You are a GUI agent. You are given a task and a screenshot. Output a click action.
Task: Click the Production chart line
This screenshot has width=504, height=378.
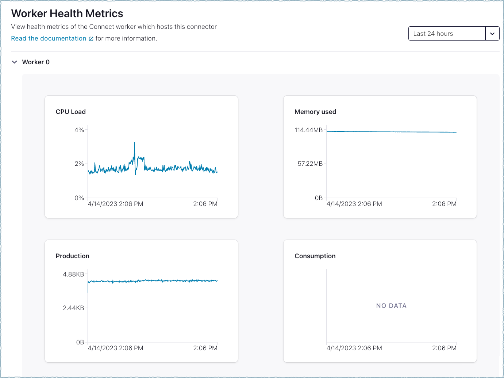153,280
